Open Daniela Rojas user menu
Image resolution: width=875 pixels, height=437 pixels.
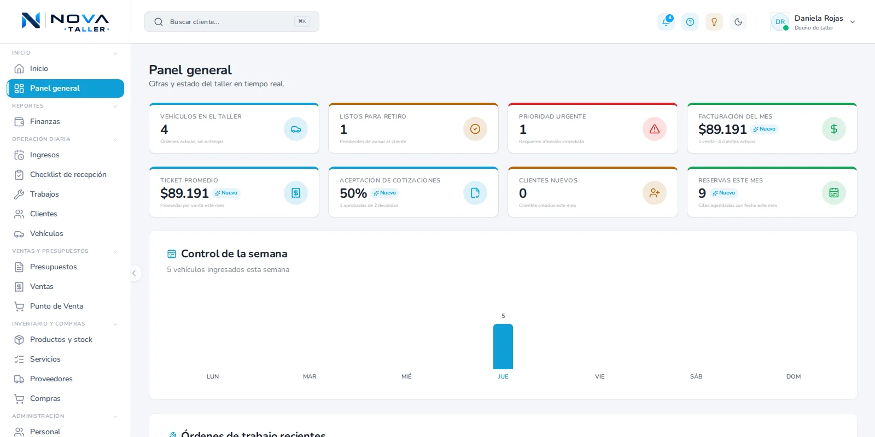tap(813, 22)
